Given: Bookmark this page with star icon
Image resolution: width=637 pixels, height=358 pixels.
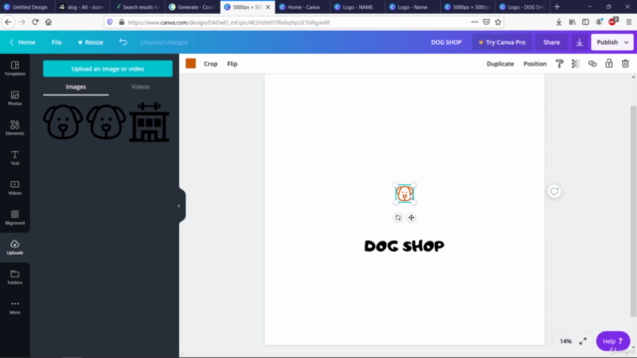Looking at the screenshot, I should [498, 22].
